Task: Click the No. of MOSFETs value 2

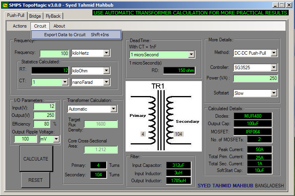Action: (259, 139)
